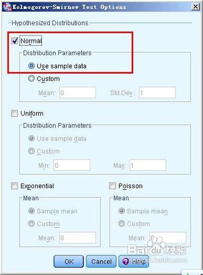Image resolution: width=203 pixels, height=275 pixels.
Task: Confirm options with the OK button
Action: tap(69, 261)
